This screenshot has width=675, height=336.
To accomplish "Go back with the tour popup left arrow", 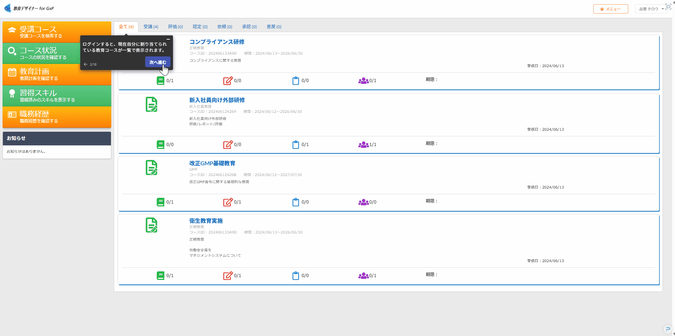I will point(86,65).
